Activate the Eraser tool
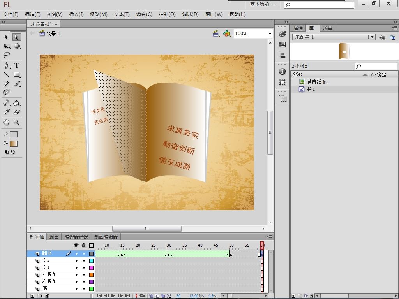The height and width of the screenshot is (299, 399). 17,112
